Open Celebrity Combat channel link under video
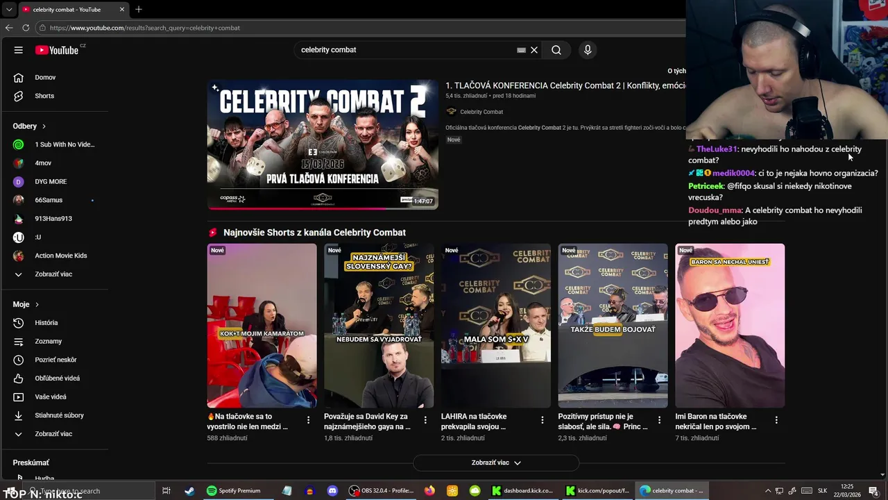888x500 pixels. (481, 112)
